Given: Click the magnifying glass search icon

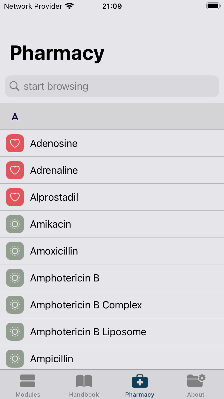Looking at the screenshot, I should [x=14, y=86].
